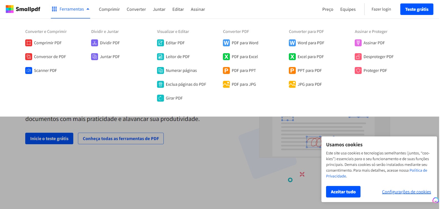444x209 pixels.
Task: Select the PDF para Excel text
Action: (245, 57)
